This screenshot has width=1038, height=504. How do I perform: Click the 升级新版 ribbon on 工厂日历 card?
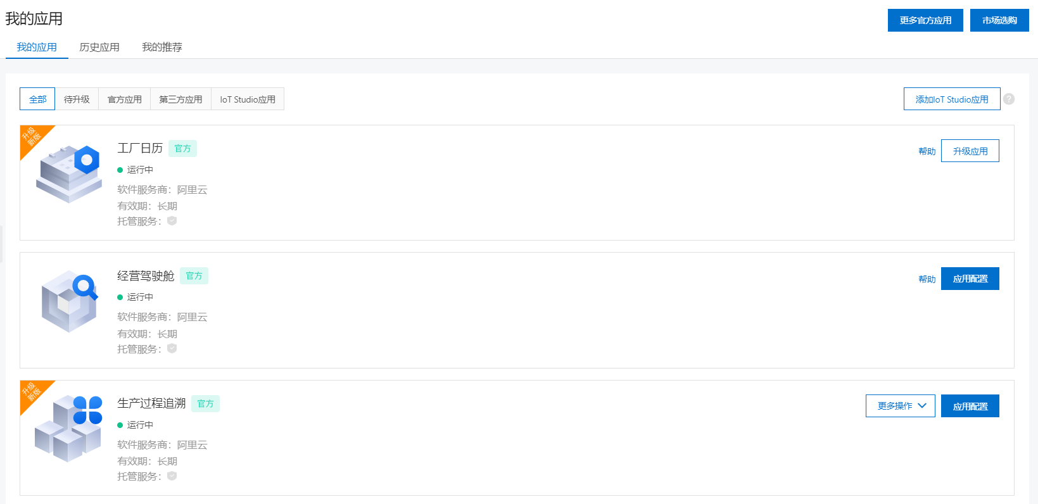(32, 136)
